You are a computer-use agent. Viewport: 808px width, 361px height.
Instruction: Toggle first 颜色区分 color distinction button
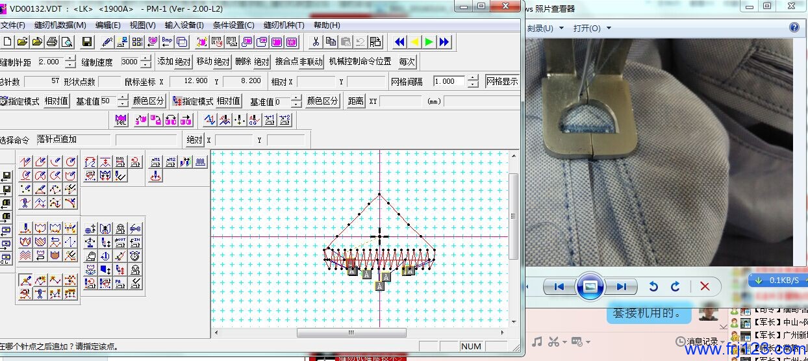click(x=149, y=101)
